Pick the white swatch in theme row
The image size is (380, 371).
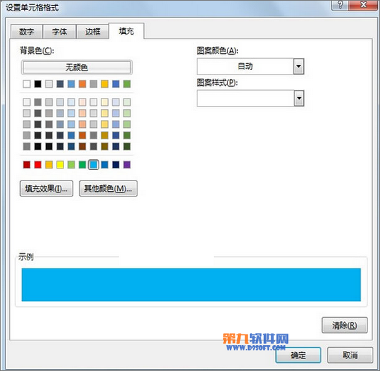[27, 84]
